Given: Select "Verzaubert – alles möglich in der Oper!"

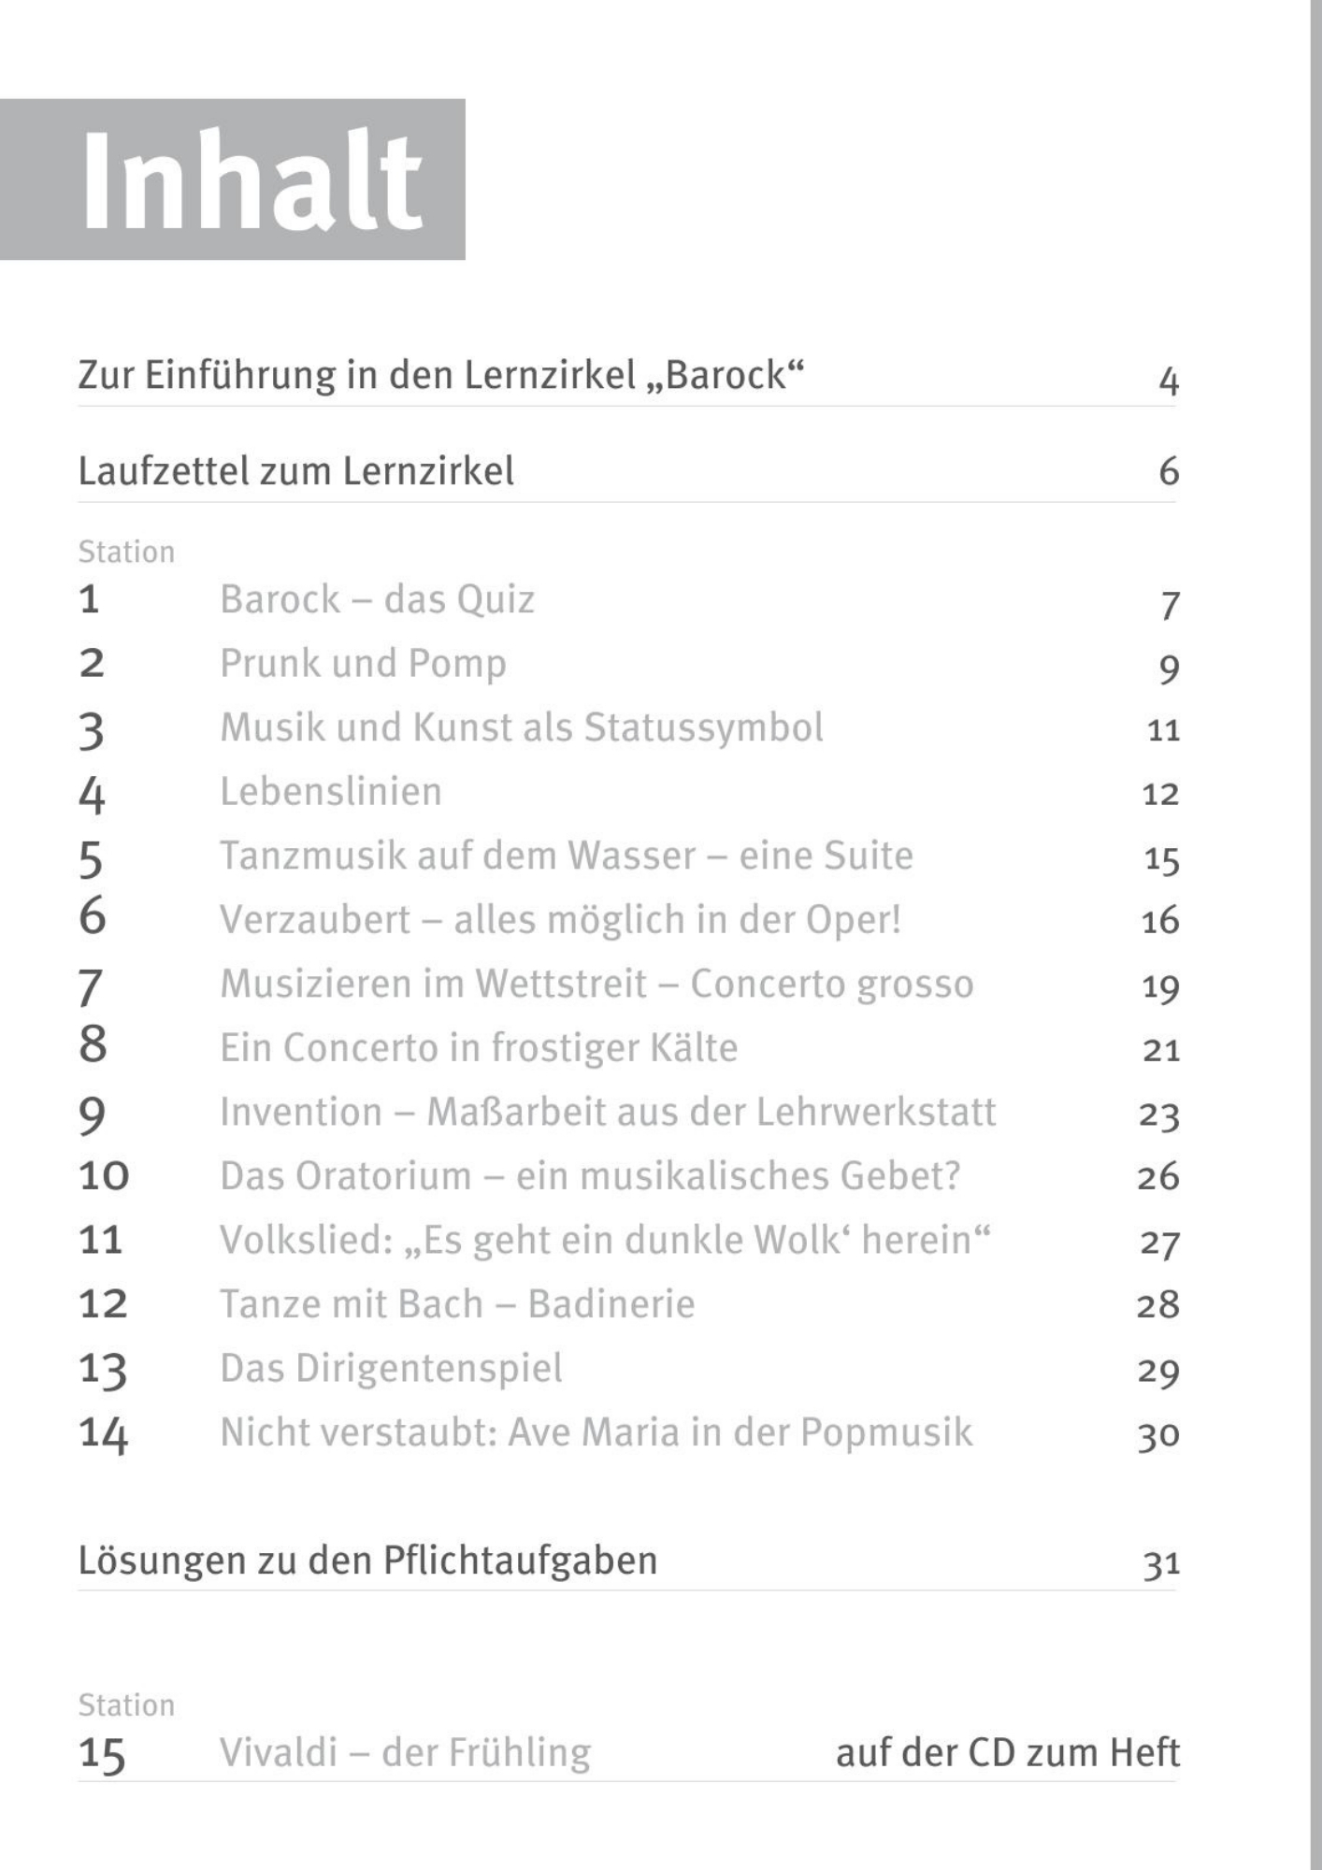Looking at the screenshot, I should tap(560, 920).
